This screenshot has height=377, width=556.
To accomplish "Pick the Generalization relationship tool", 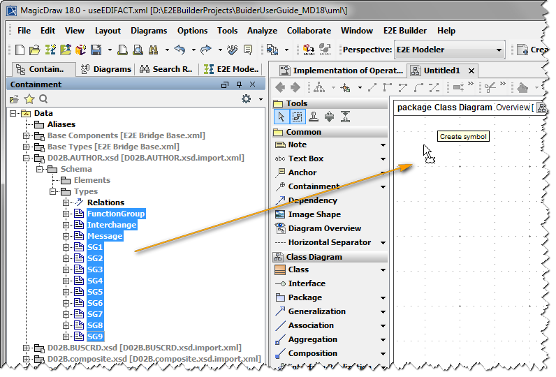I will click(316, 311).
